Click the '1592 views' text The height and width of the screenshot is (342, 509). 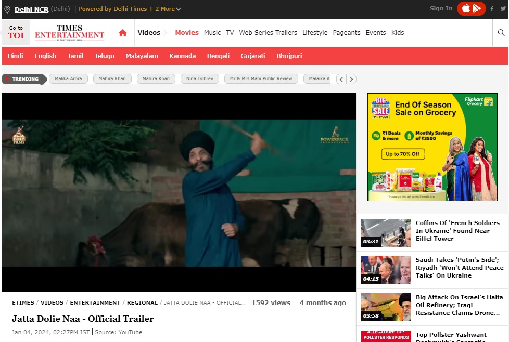tap(271, 303)
